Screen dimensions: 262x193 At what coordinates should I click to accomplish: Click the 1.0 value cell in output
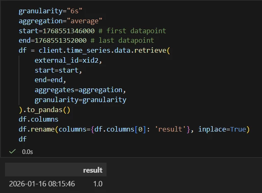click(97, 183)
